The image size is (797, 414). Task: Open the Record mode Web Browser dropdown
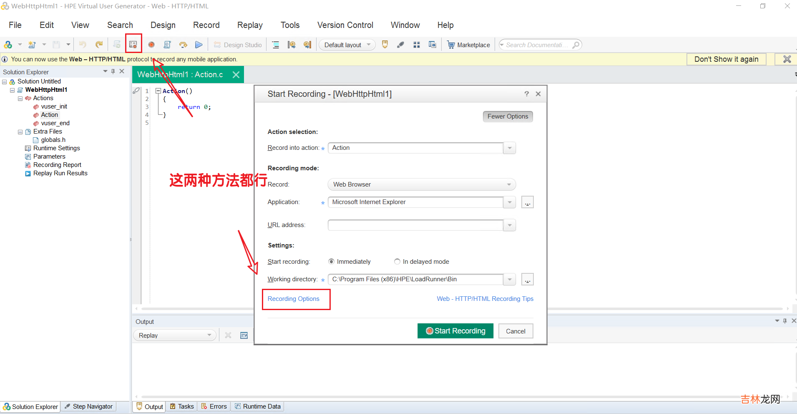(x=421, y=184)
